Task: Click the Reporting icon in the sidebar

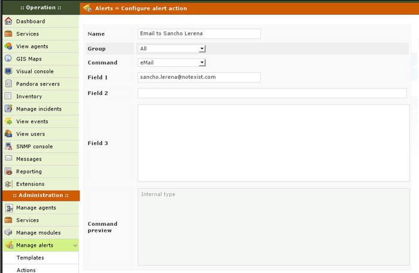Action: click(x=8, y=171)
